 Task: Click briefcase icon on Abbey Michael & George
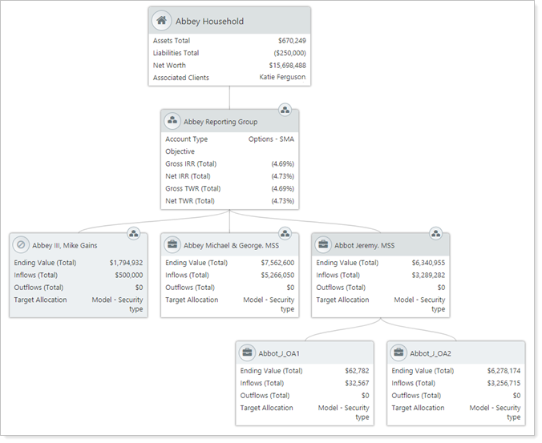(x=172, y=245)
